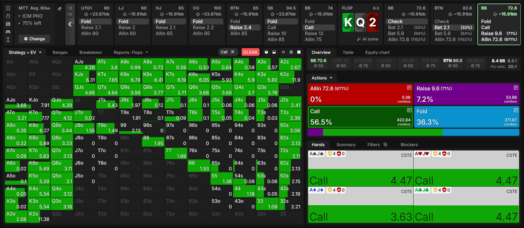Click the bookmark icon in the left sidebar
The width and height of the screenshot is (524, 228).
tap(8, 8)
